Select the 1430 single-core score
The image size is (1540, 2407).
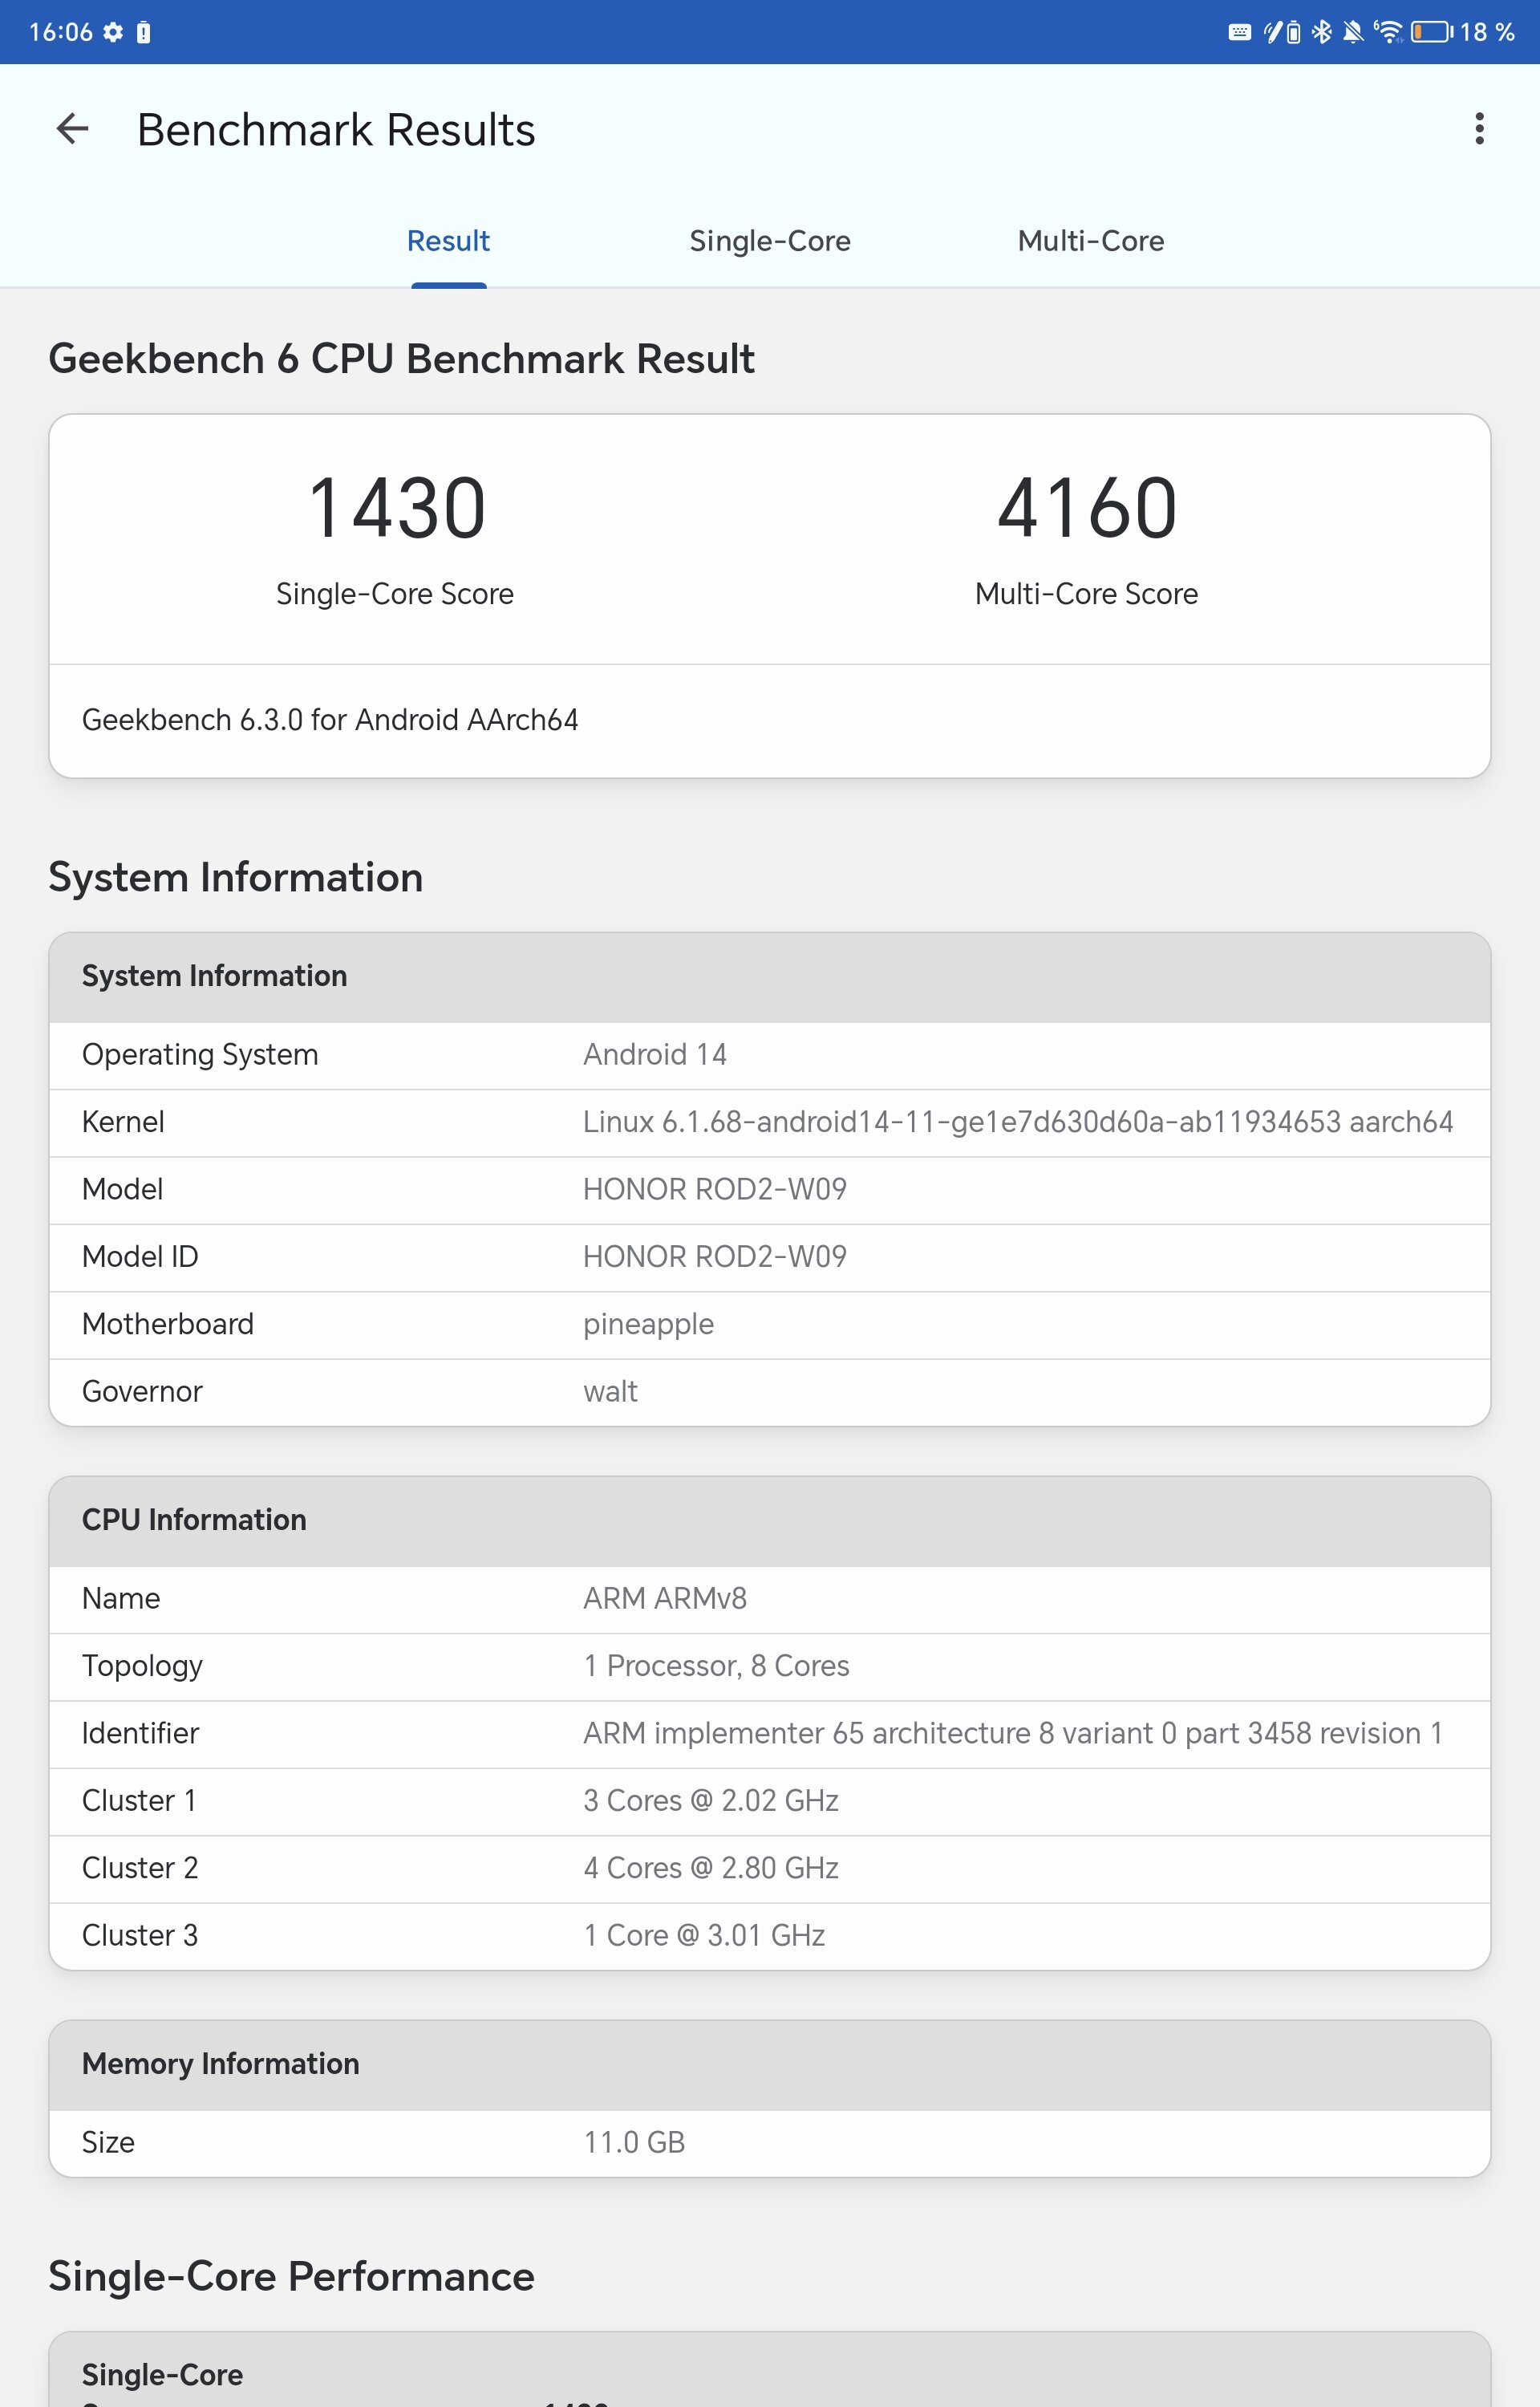(396, 508)
